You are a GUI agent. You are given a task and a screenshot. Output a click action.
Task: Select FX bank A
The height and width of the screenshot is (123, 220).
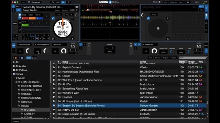pyautogui.click(x=107, y=48)
